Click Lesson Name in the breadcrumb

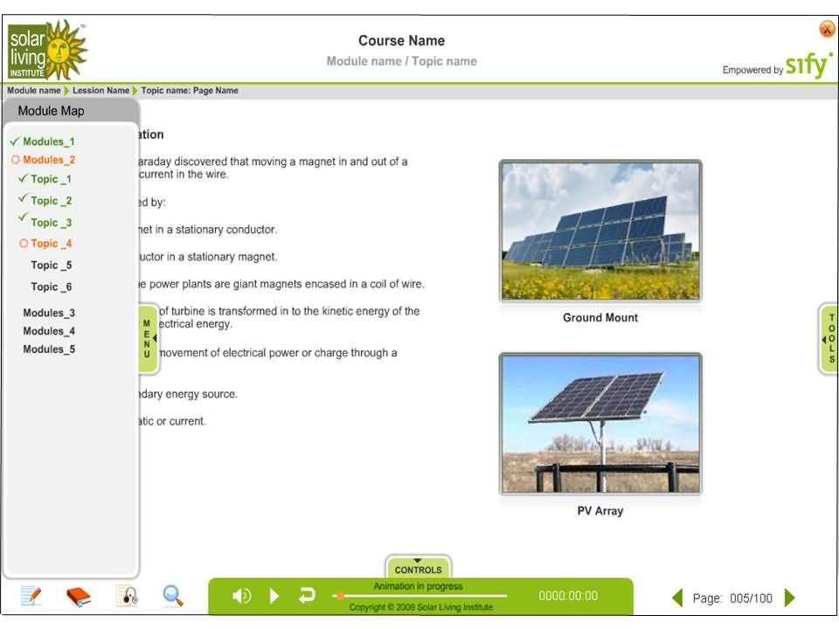101,91
